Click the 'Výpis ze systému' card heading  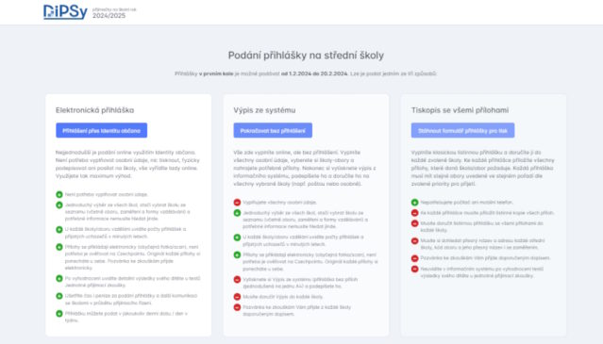[264, 110]
